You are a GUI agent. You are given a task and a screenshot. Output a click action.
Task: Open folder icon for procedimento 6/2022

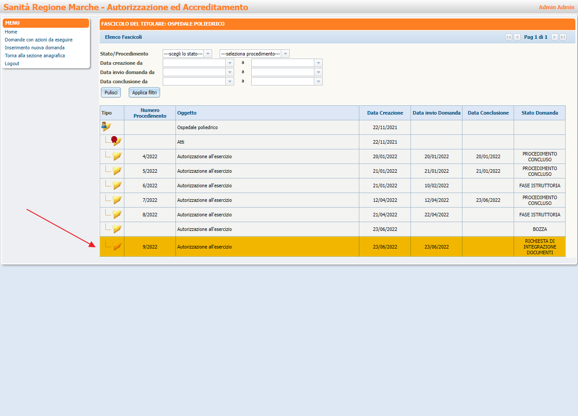[117, 185]
